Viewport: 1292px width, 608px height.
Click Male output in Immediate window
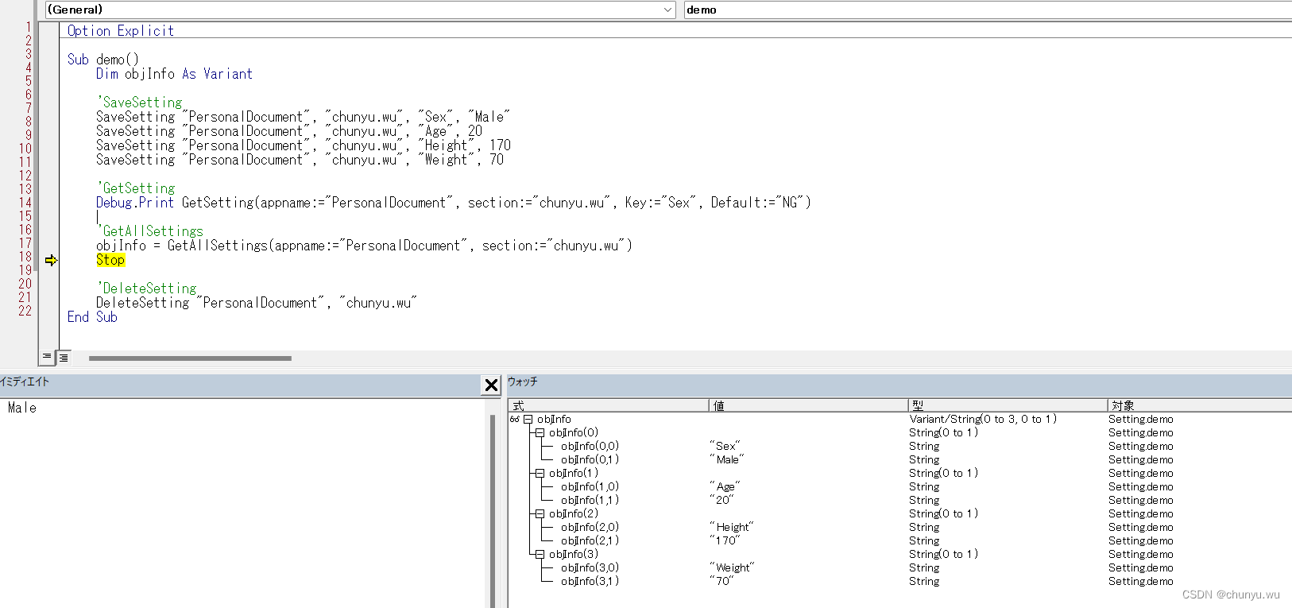point(22,408)
